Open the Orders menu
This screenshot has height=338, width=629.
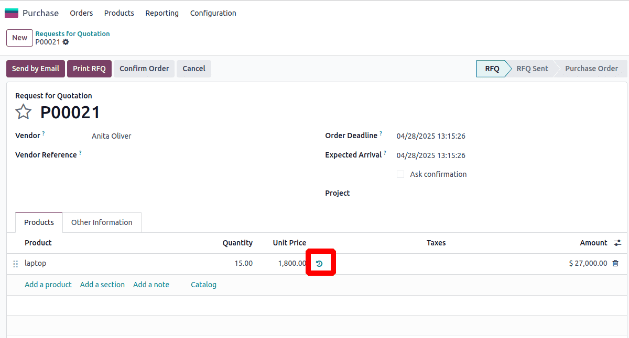tap(81, 13)
